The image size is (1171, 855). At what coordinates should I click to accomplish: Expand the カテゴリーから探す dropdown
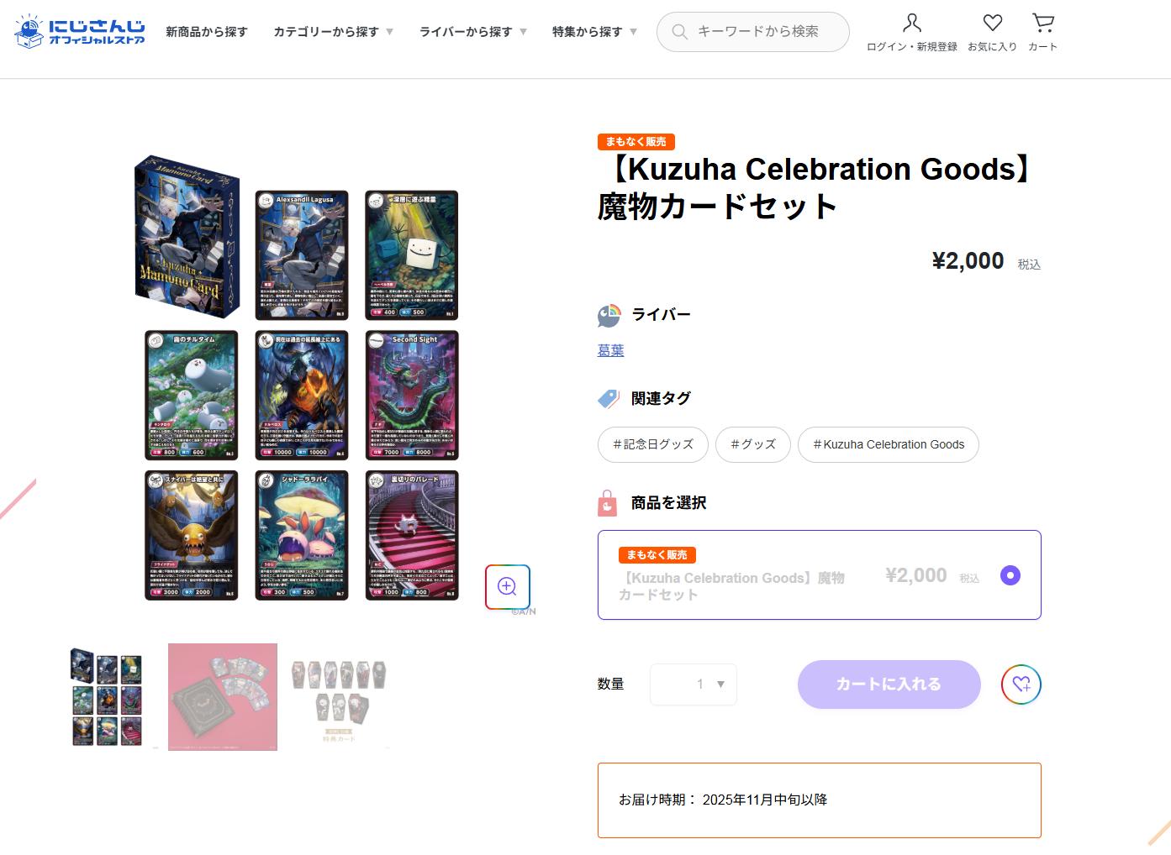[x=333, y=32]
